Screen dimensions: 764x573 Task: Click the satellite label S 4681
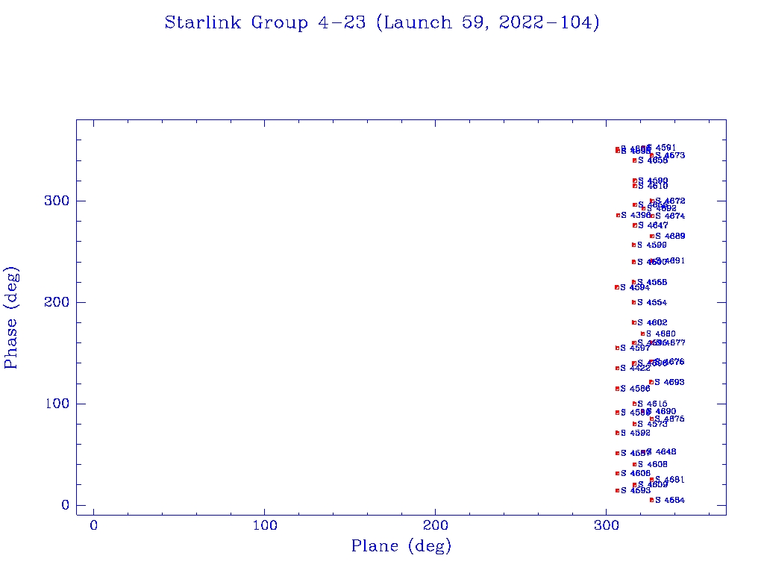click(669, 480)
